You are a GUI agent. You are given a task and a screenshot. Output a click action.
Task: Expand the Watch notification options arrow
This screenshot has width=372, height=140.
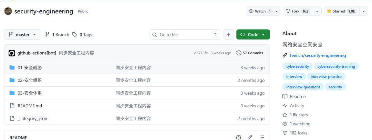[x=276, y=11]
